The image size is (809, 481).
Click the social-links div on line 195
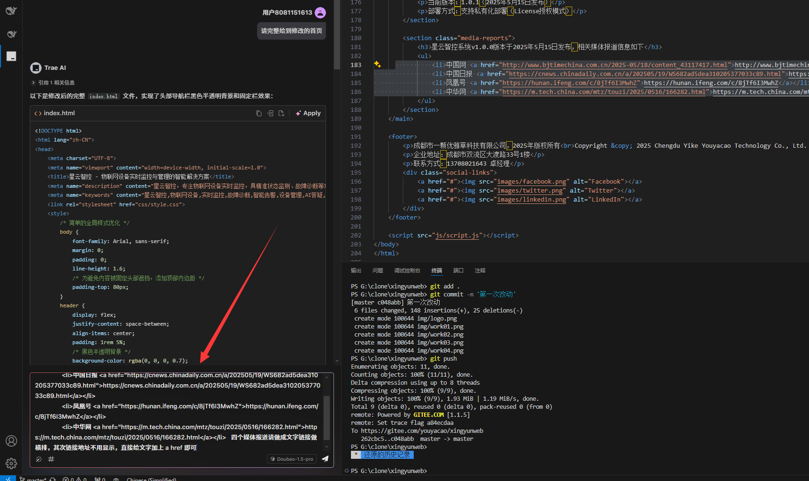tap(450, 173)
